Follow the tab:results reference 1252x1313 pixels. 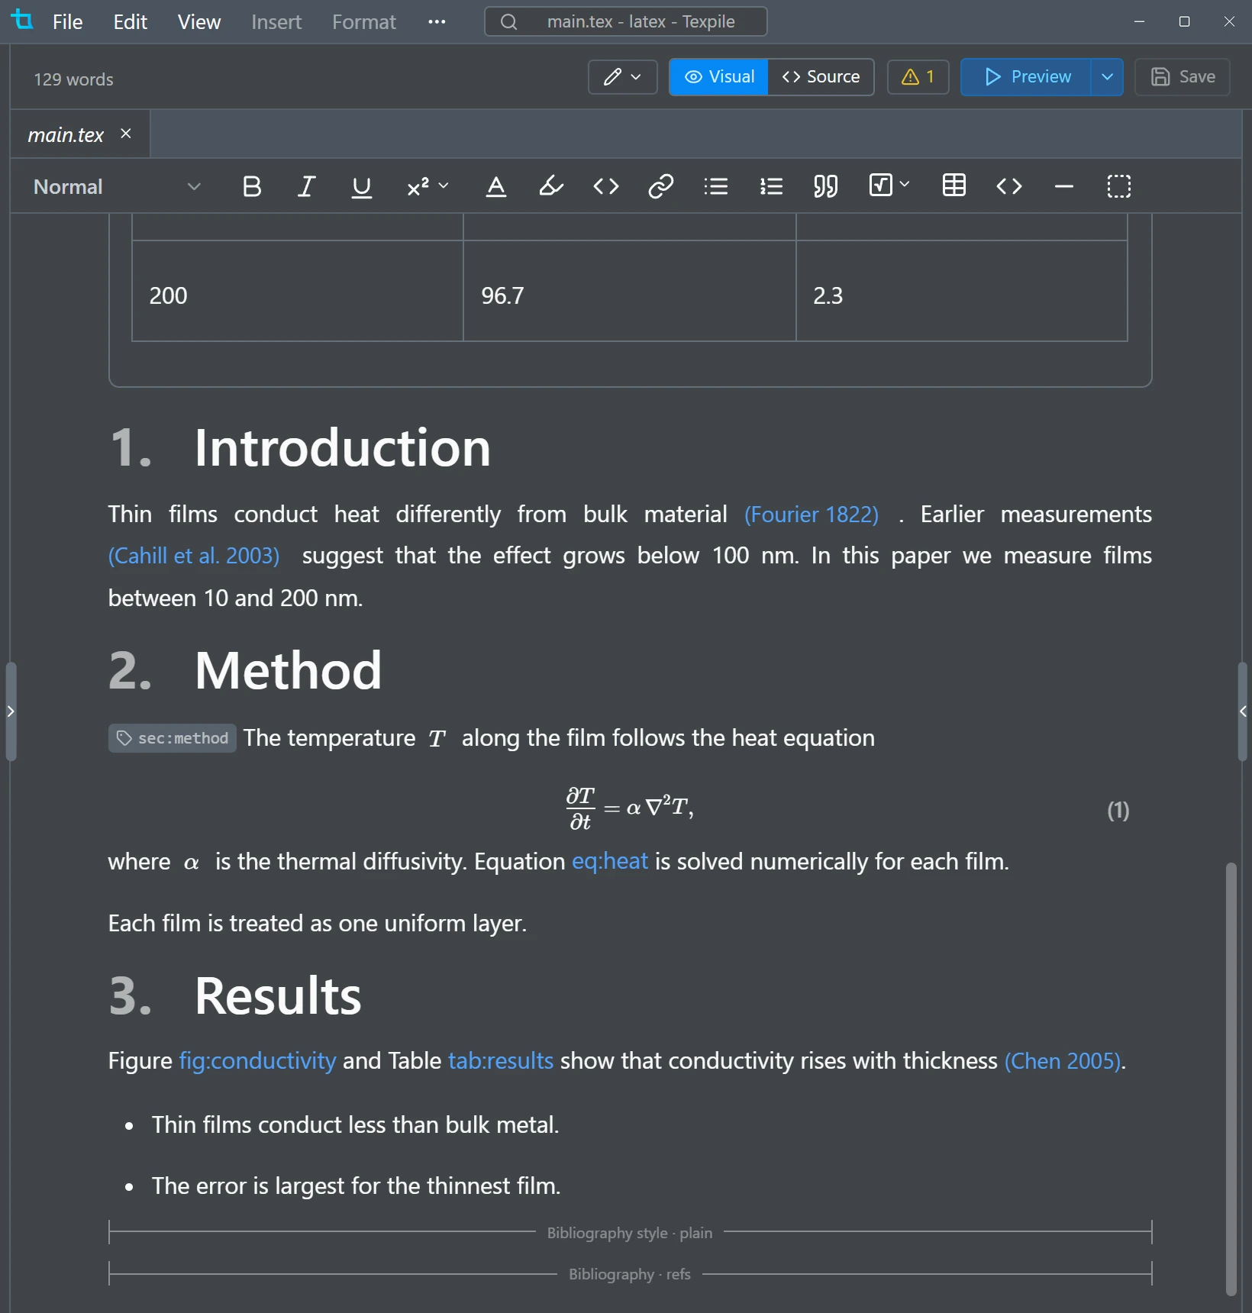pos(501,1061)
